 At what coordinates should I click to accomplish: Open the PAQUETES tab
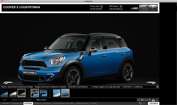click(47, 103)
